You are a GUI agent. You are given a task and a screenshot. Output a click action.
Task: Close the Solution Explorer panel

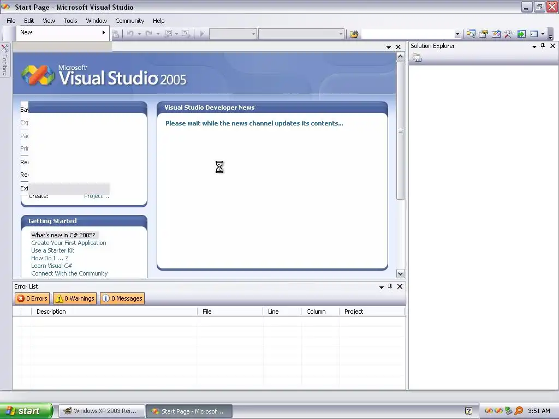(x=552, y=46)
